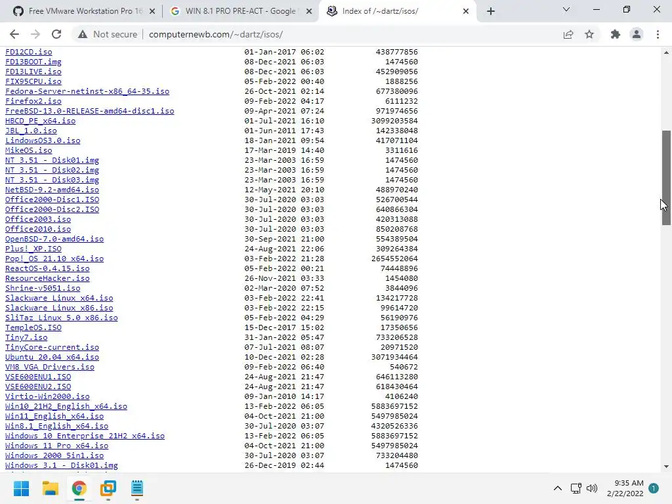Open the FD13BOOT.img link
Screen dimensions: 672x504
coord(33,62)
